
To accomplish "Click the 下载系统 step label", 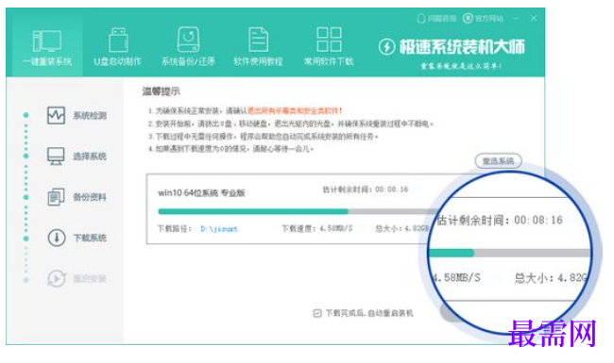I will tap(90, 238).
